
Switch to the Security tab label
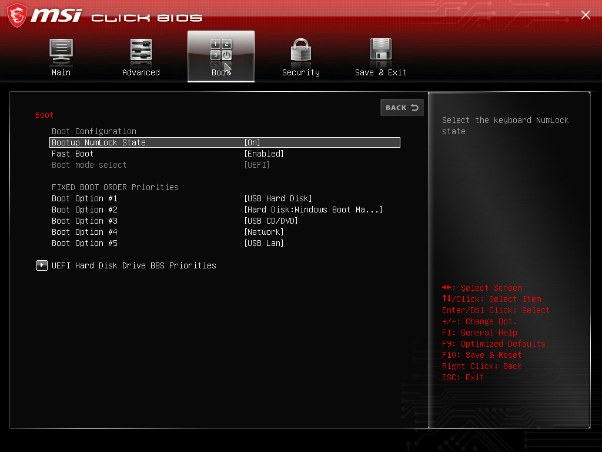pos(300,72)
